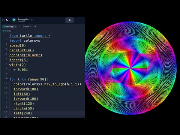Place cursor on 'left(240)' line
The width and height of the screenshot is (180, 135).
click(x=23, y=113)
